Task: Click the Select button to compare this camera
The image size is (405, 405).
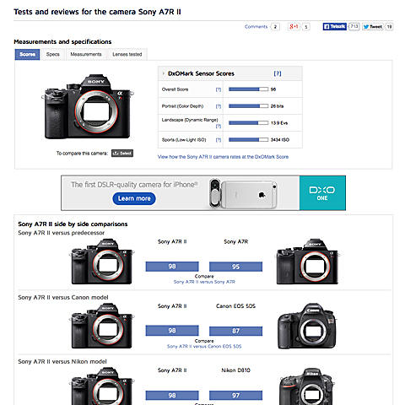Action: (x=122, y=154)
